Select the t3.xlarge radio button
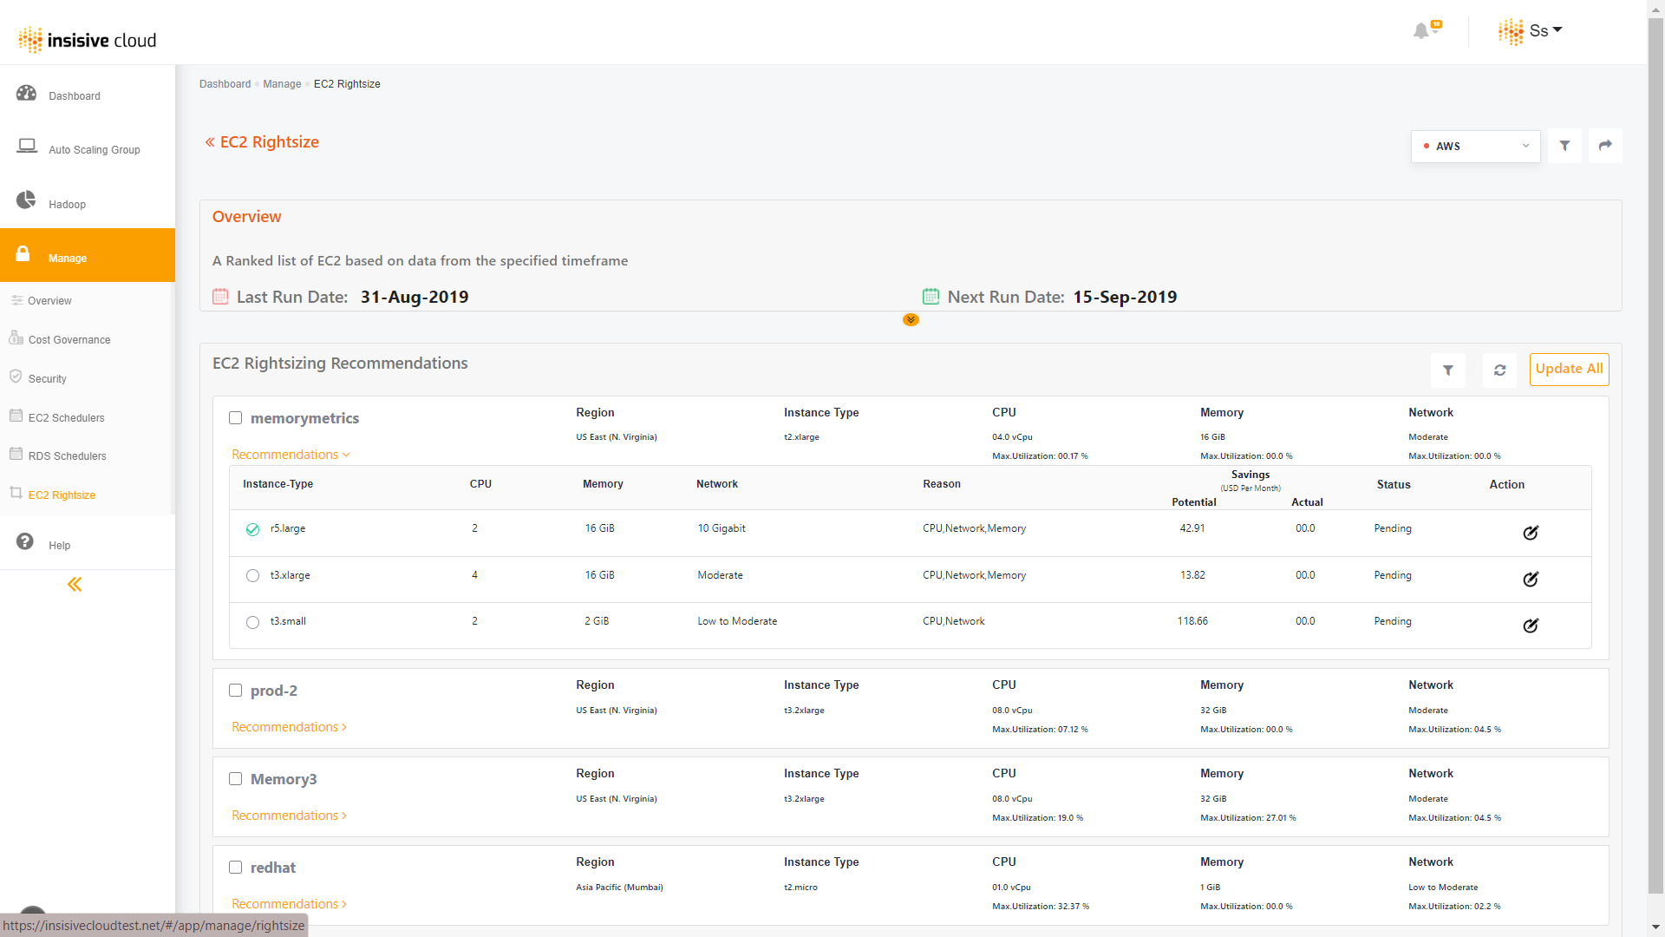This screenshot has width=1665, height=937. 252,575
